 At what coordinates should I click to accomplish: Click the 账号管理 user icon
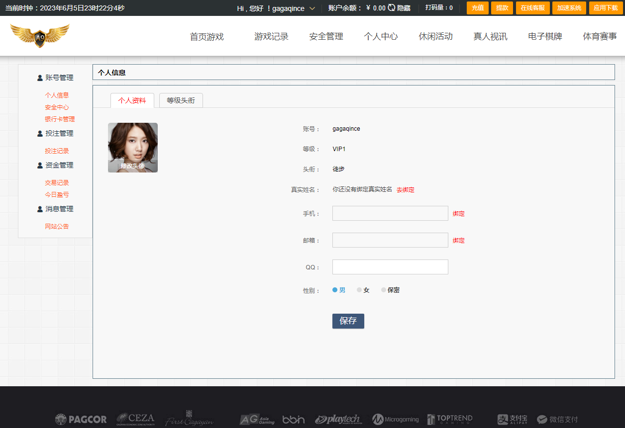(40, 78)
